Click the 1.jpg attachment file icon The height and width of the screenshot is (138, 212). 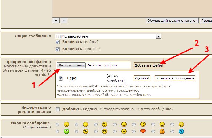[x=61, y=78]
